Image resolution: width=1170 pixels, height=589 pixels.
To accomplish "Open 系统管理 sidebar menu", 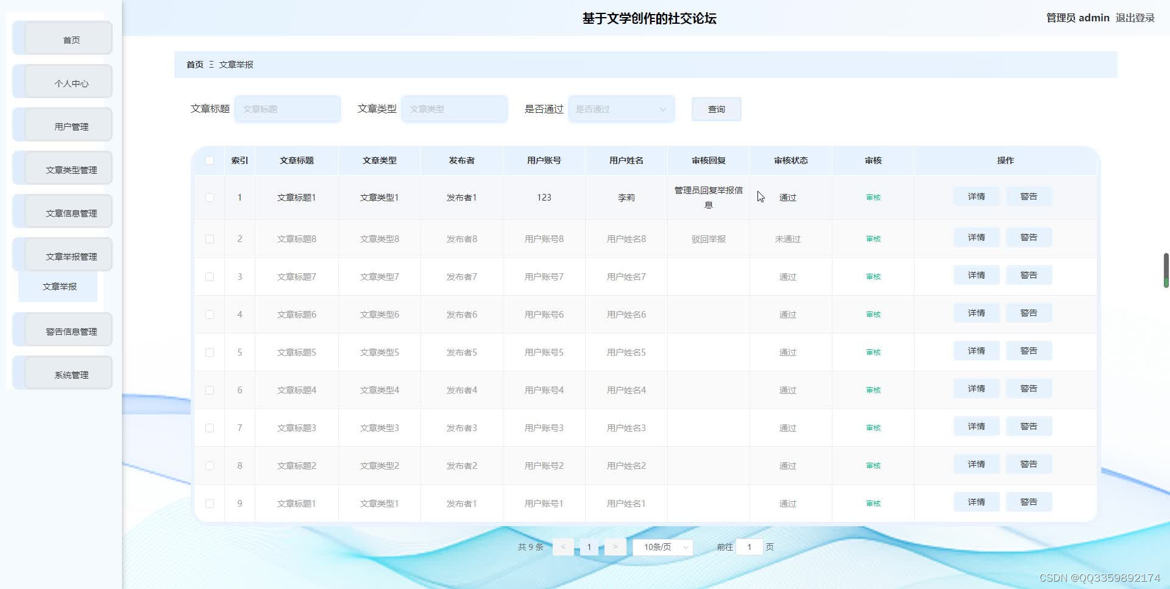I will point(63,373).
